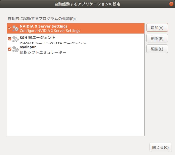Click the oyainput gear icon
The image size is (175, 155).
pyautogui.click(x=15, y=49)
